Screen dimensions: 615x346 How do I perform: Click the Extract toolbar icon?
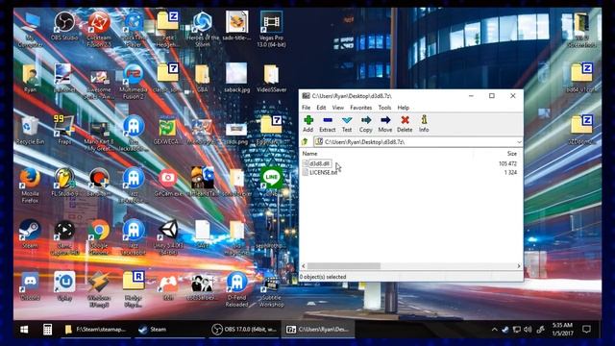(x=327, y=124)
